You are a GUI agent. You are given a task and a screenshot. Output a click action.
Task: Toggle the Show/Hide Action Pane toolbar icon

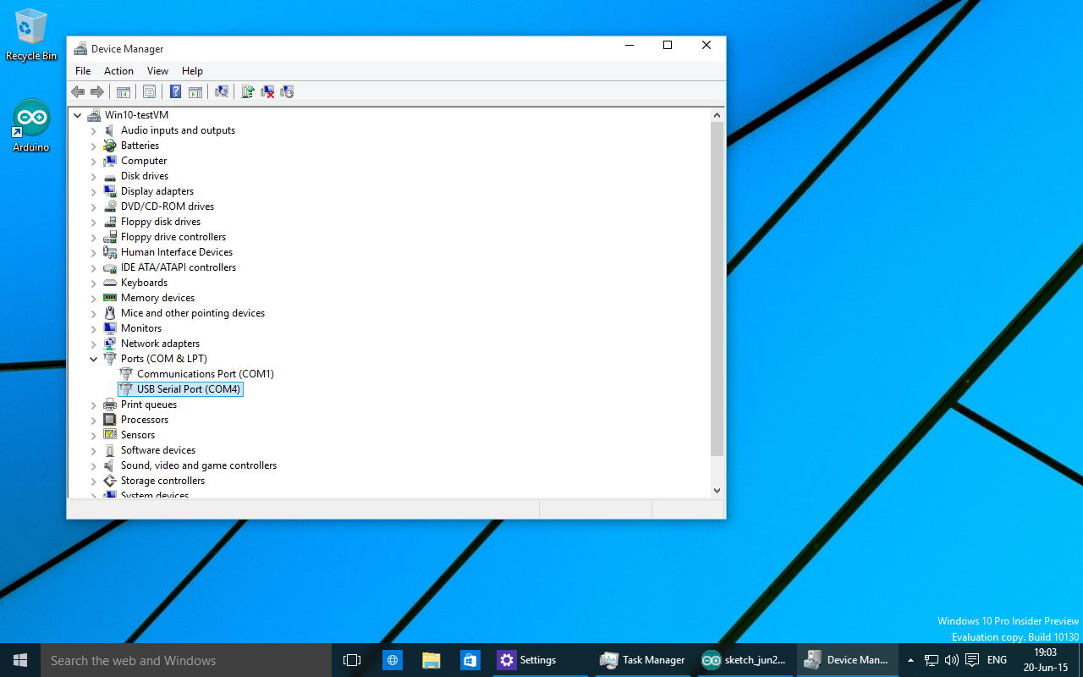click(195, 91)
